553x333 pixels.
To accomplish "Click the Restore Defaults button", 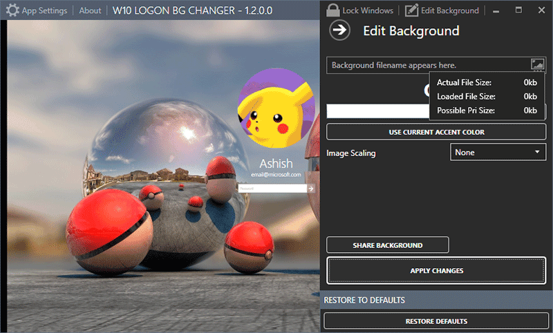I will 436,321.
